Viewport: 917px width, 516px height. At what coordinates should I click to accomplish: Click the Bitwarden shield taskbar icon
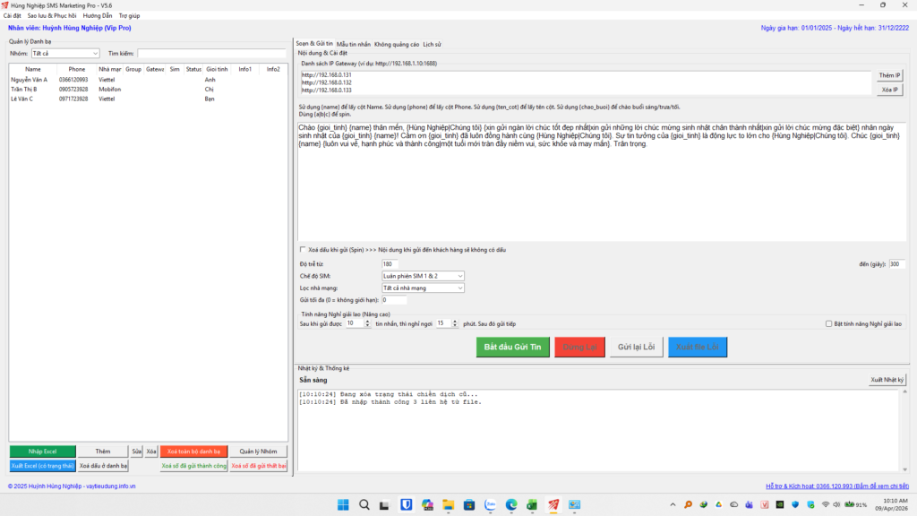point(406,505)
